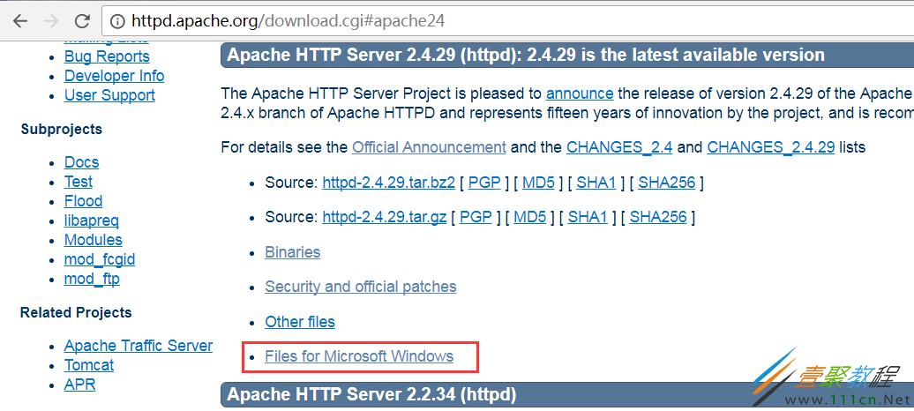
Task: Open the libapreq link
Action: tap(92, 220)
